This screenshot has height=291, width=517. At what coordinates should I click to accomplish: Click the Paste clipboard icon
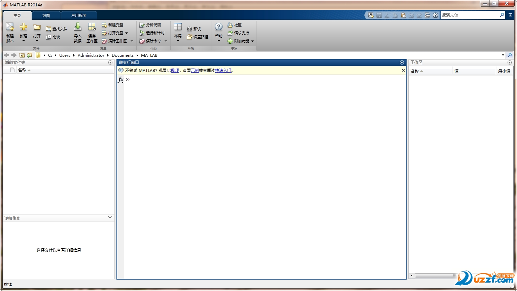403,15
